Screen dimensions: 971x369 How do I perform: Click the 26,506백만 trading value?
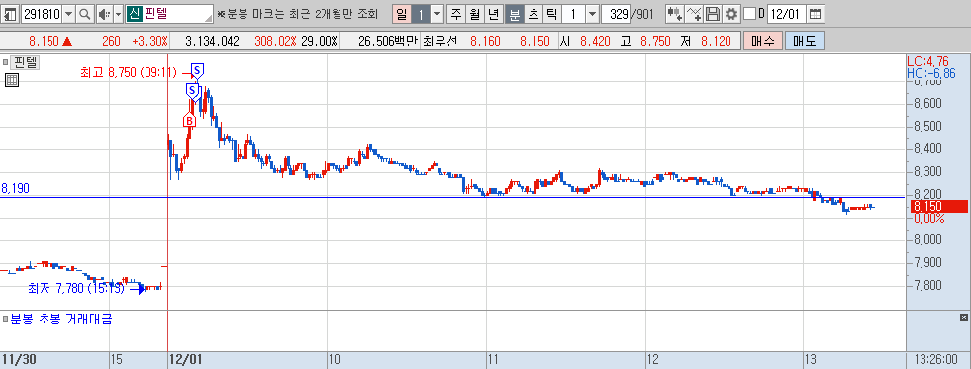[x=387, y=42]
